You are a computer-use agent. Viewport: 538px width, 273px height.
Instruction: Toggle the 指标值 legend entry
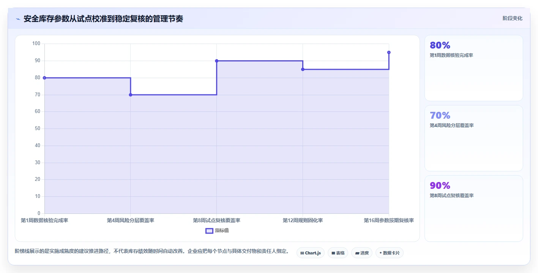[217, 231]
